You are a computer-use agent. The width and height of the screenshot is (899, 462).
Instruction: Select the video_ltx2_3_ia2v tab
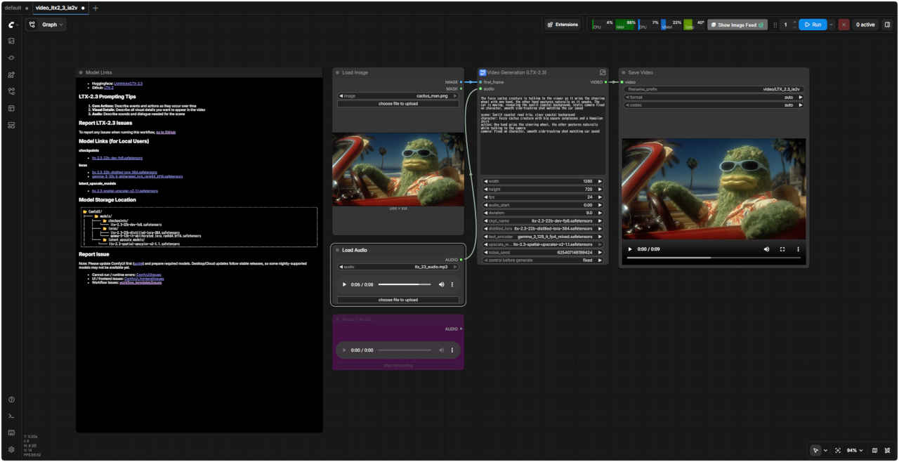pyautogui.click(x=56, y=8)
